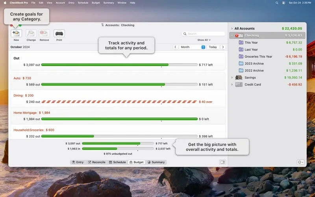Click the Remove budget icon

pyautogui.click(x=44, y=33)
